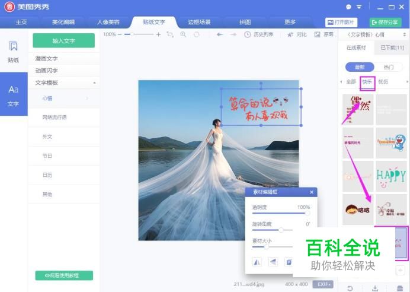
Task: Switch to the 主页 tab
Action: pyautogui.click(x=21, y=22)
